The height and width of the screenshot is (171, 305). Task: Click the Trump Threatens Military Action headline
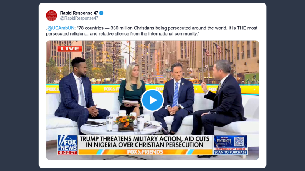[145, 142]
